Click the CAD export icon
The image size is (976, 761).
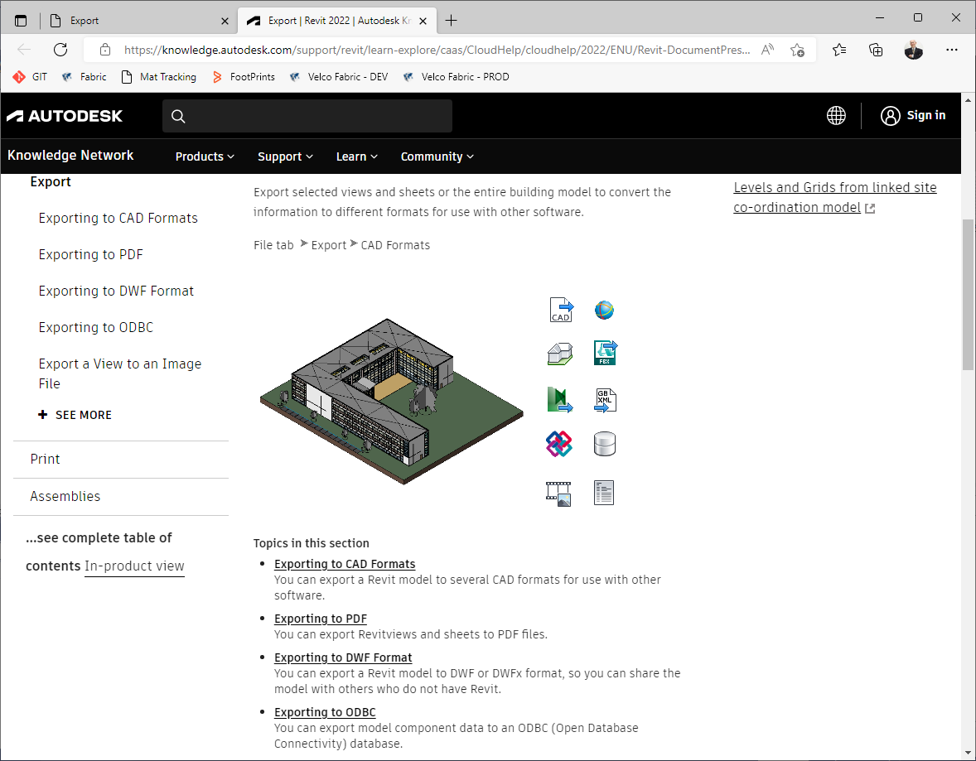561,310
